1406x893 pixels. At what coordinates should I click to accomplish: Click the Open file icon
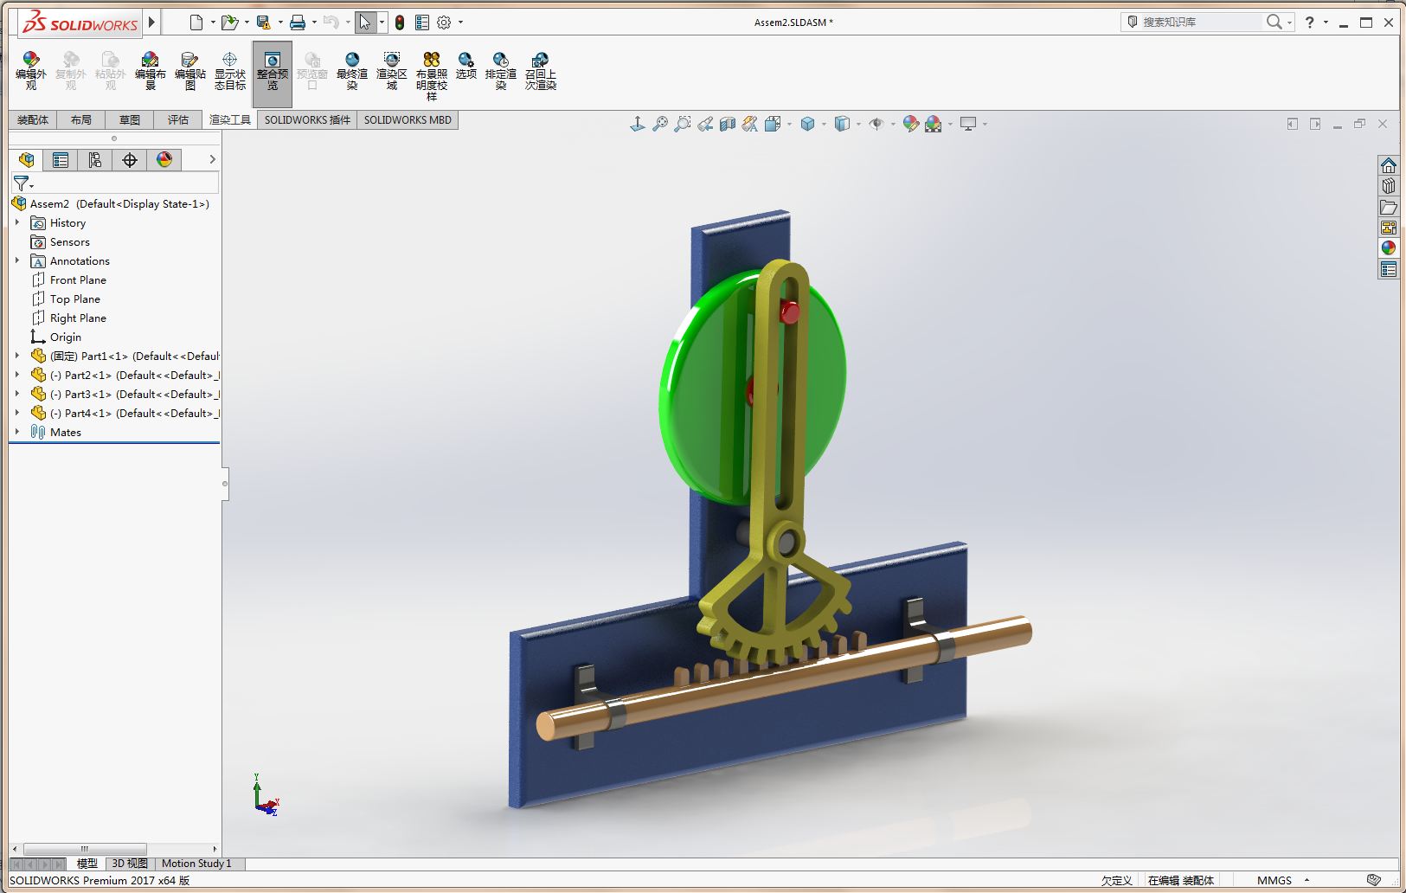coord(229,22)
